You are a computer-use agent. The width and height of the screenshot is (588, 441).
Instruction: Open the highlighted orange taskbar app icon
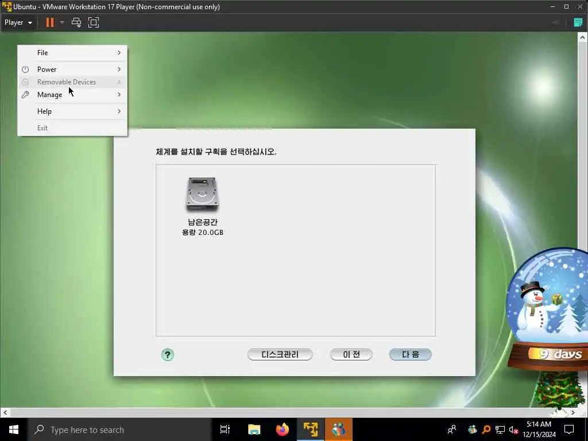[x=339, y=430]
